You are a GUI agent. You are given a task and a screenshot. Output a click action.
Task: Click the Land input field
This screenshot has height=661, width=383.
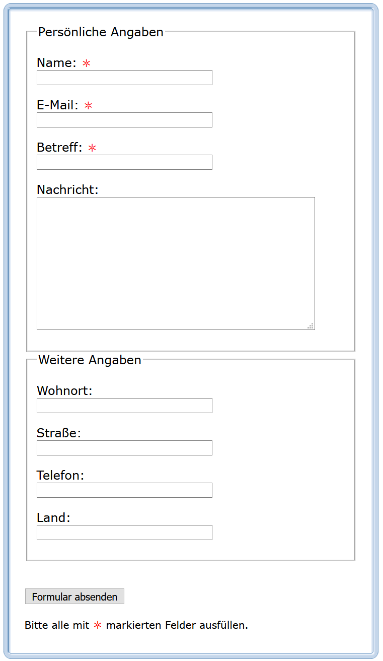point(124,533)
